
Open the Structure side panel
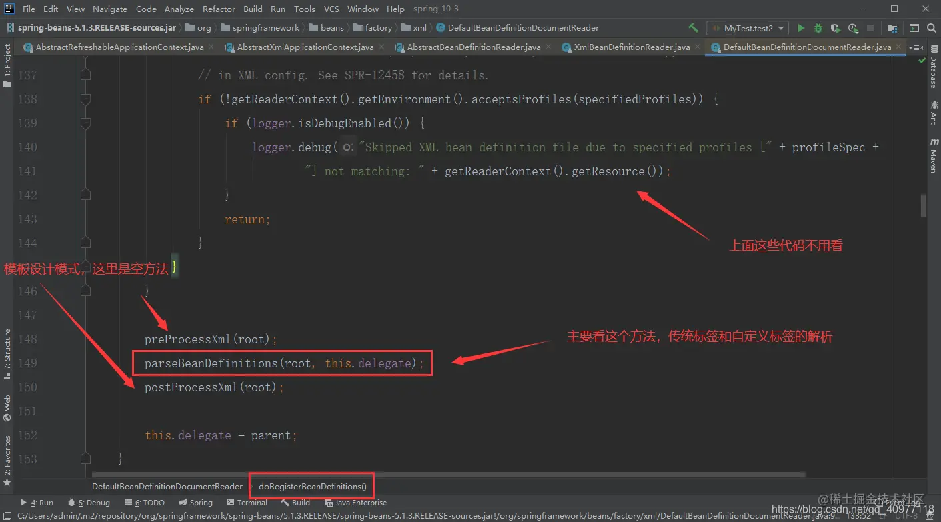7,355
